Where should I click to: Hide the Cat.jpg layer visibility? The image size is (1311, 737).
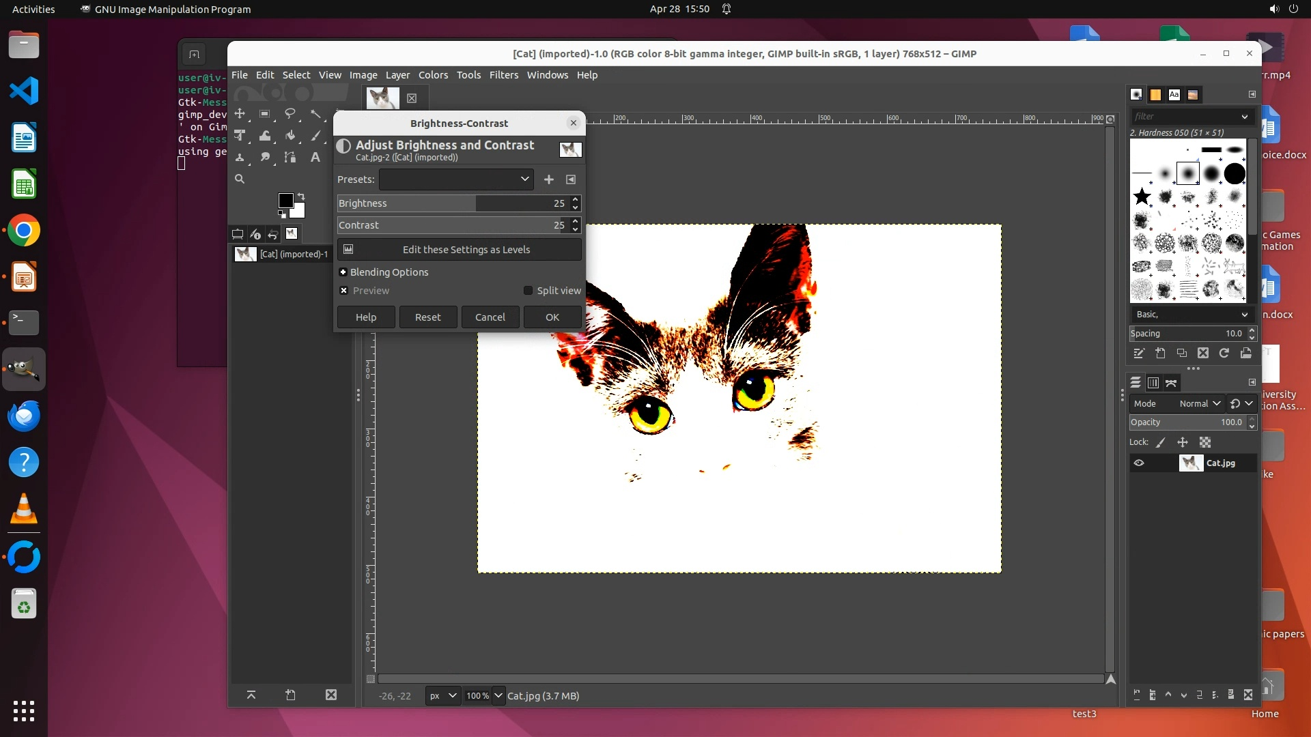(x=1139, y=463)
